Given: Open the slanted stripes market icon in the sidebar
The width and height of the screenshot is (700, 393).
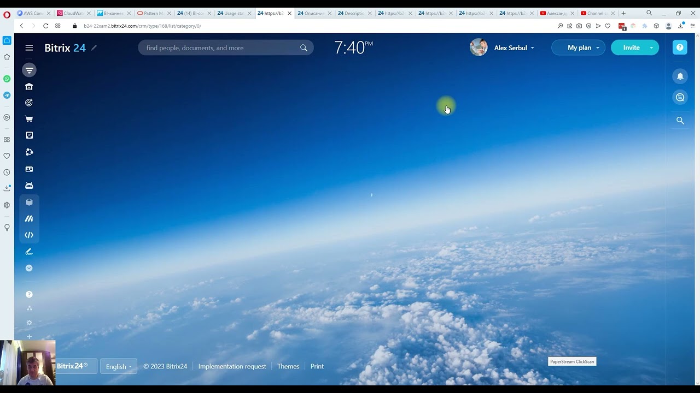Looking at the screenshot, I should (x=29, y=218).
